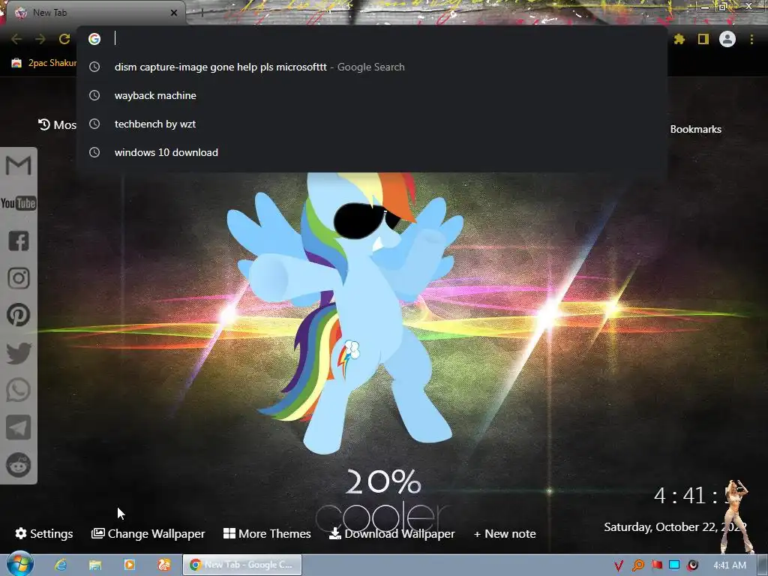
Task: Reload the page with refresh icon
Action: [64, 39]
